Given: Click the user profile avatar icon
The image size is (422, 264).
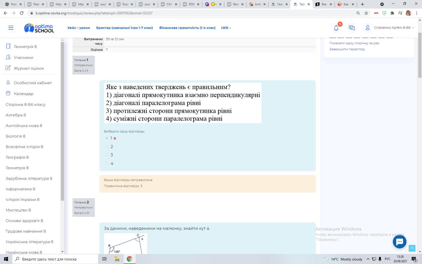Looking at the screenshot, I should coord(367,28).
